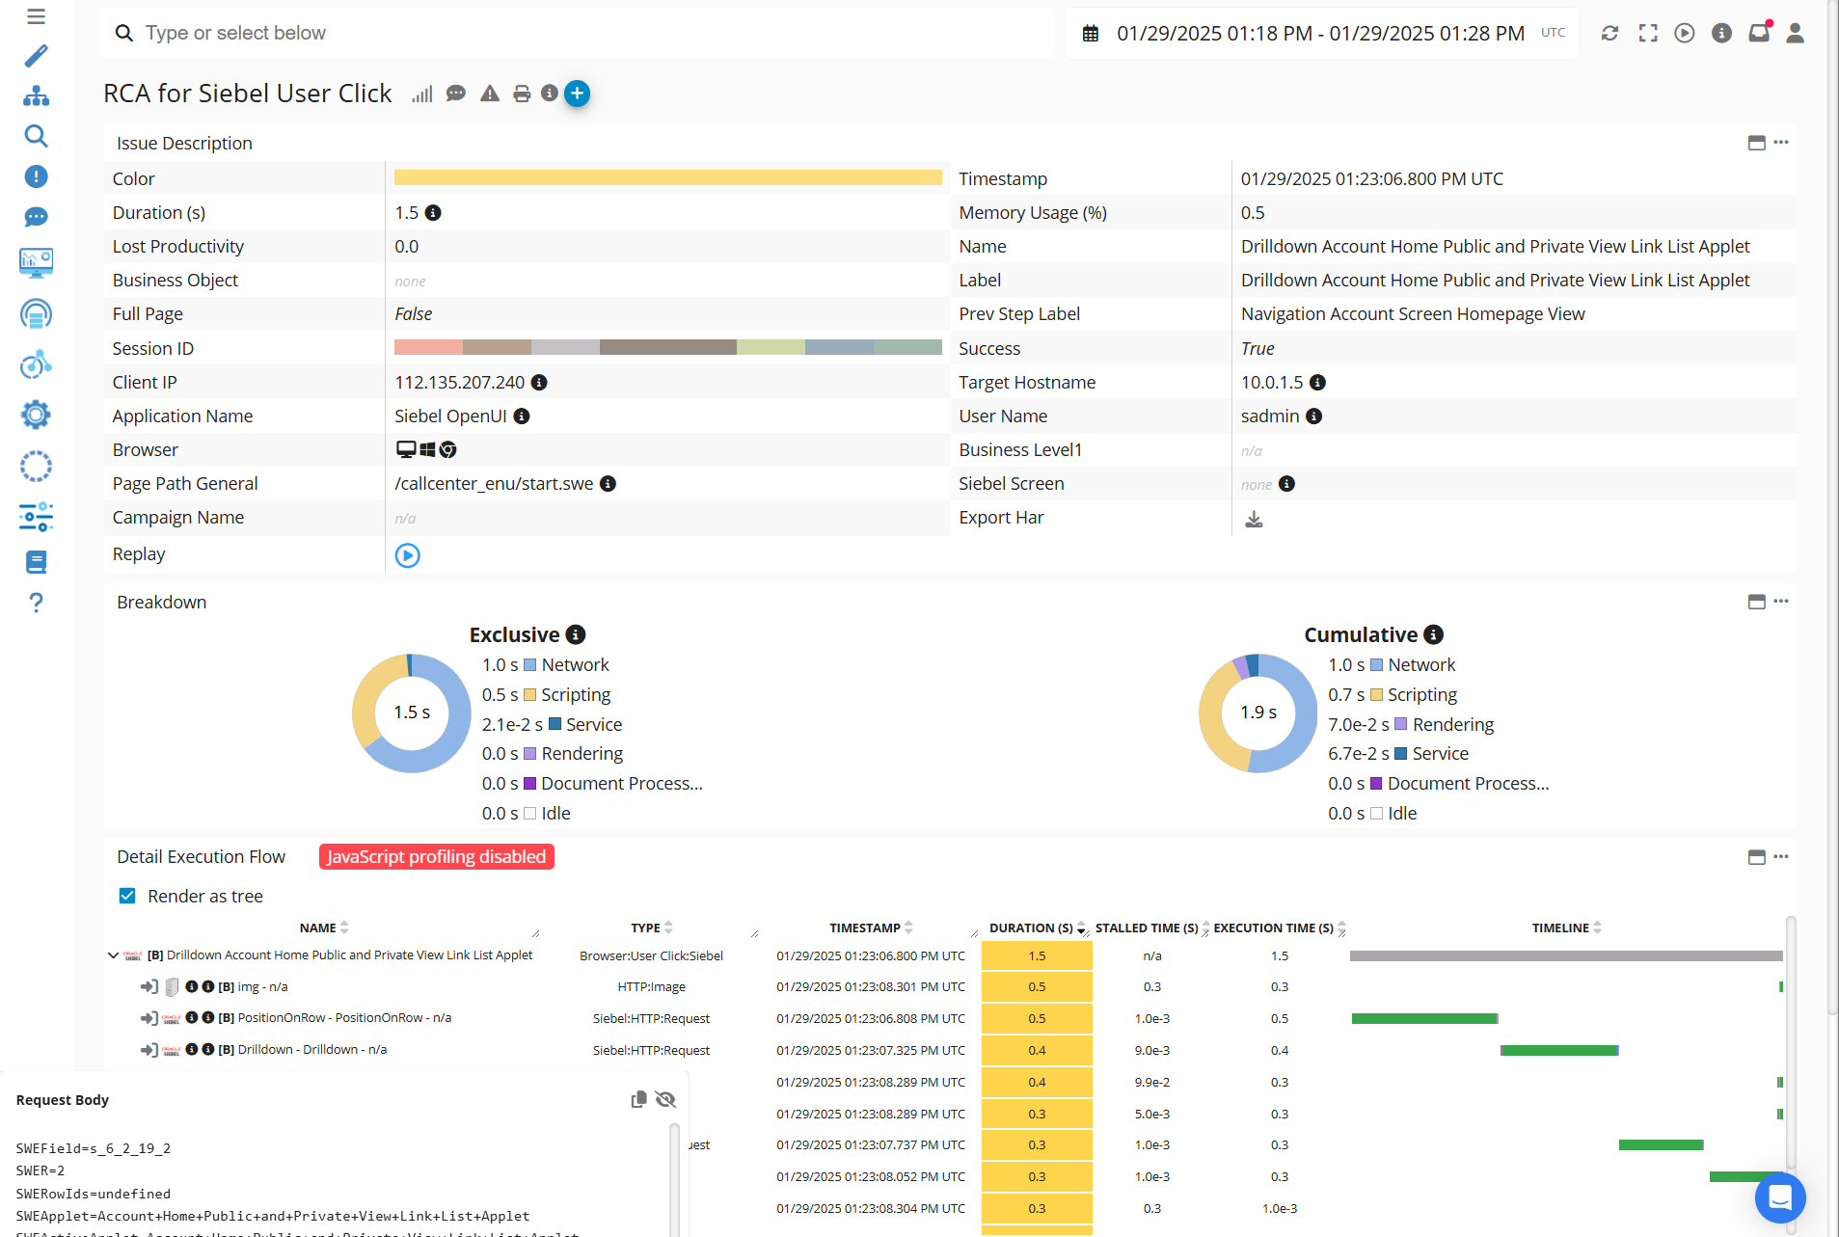
Task: Open the PositionOnRow request row
Action: tap(344, 1018)
